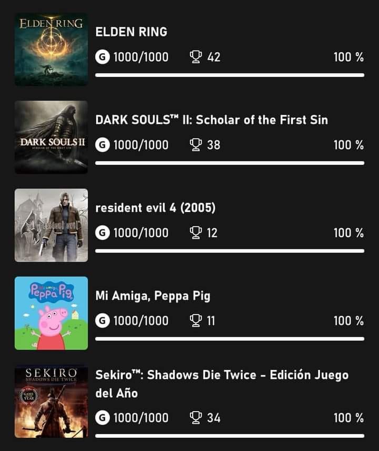Open the ELDEN RING title
The height and width of the screenshot is (451, 379).
click(x=131, y=32)
